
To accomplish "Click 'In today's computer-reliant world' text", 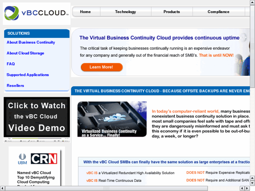I will [186, 111].
